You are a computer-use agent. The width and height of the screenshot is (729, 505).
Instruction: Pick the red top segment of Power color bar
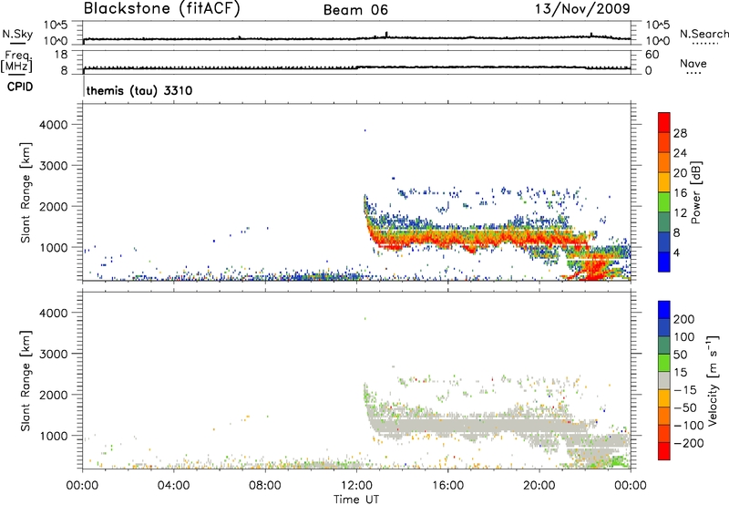664,122
